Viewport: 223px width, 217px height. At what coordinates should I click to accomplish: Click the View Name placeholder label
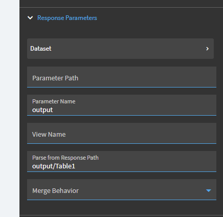(49, 135)
